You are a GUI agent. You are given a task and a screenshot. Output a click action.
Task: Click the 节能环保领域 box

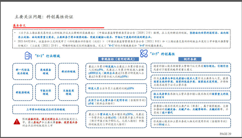coord(46,92)
